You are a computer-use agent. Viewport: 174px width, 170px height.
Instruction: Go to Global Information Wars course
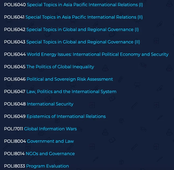click(50, 129)
